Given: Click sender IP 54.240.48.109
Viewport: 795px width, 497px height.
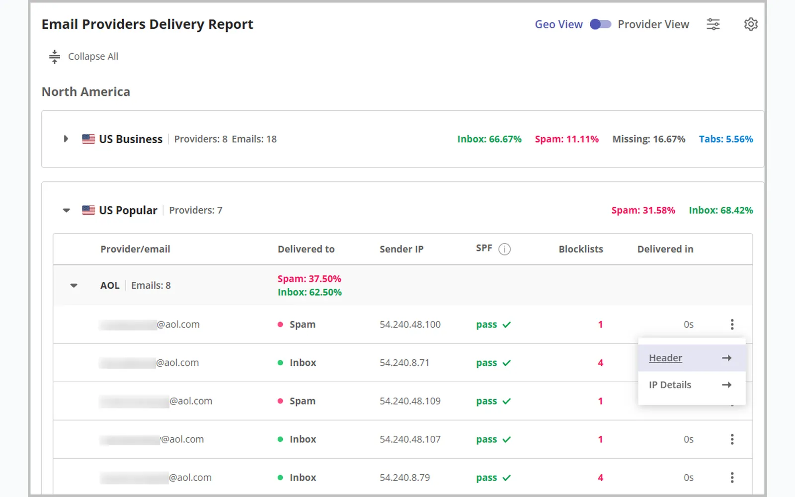Looking at the screenshot, I should coord(410,401).
